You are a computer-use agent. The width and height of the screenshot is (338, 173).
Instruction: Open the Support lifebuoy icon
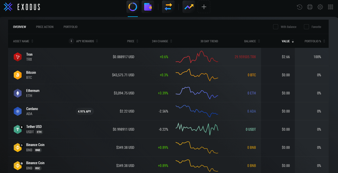click(x=310, y=7)
